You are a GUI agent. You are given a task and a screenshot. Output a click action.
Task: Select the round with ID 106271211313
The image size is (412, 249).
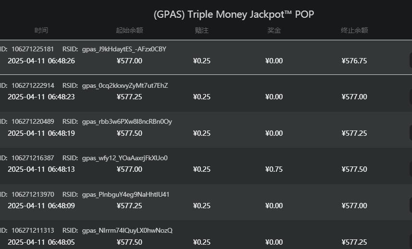[32, 230]
